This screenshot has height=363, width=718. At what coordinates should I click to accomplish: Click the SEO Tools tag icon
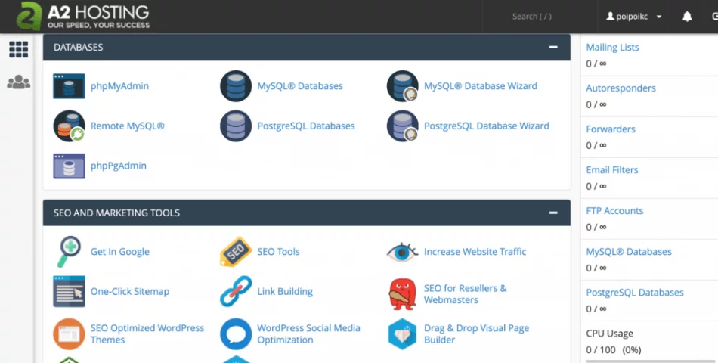point(236,252)
